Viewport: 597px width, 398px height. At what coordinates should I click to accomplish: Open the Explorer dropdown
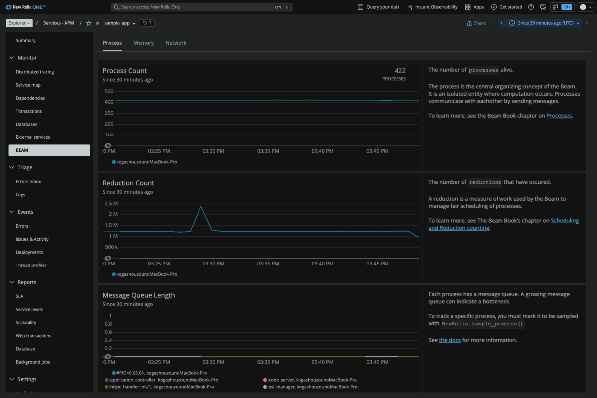[x=19, y=23]
